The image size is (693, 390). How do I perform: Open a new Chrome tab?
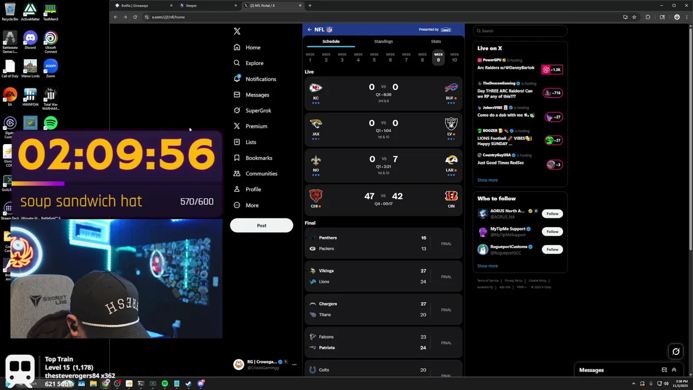(310, 5)
